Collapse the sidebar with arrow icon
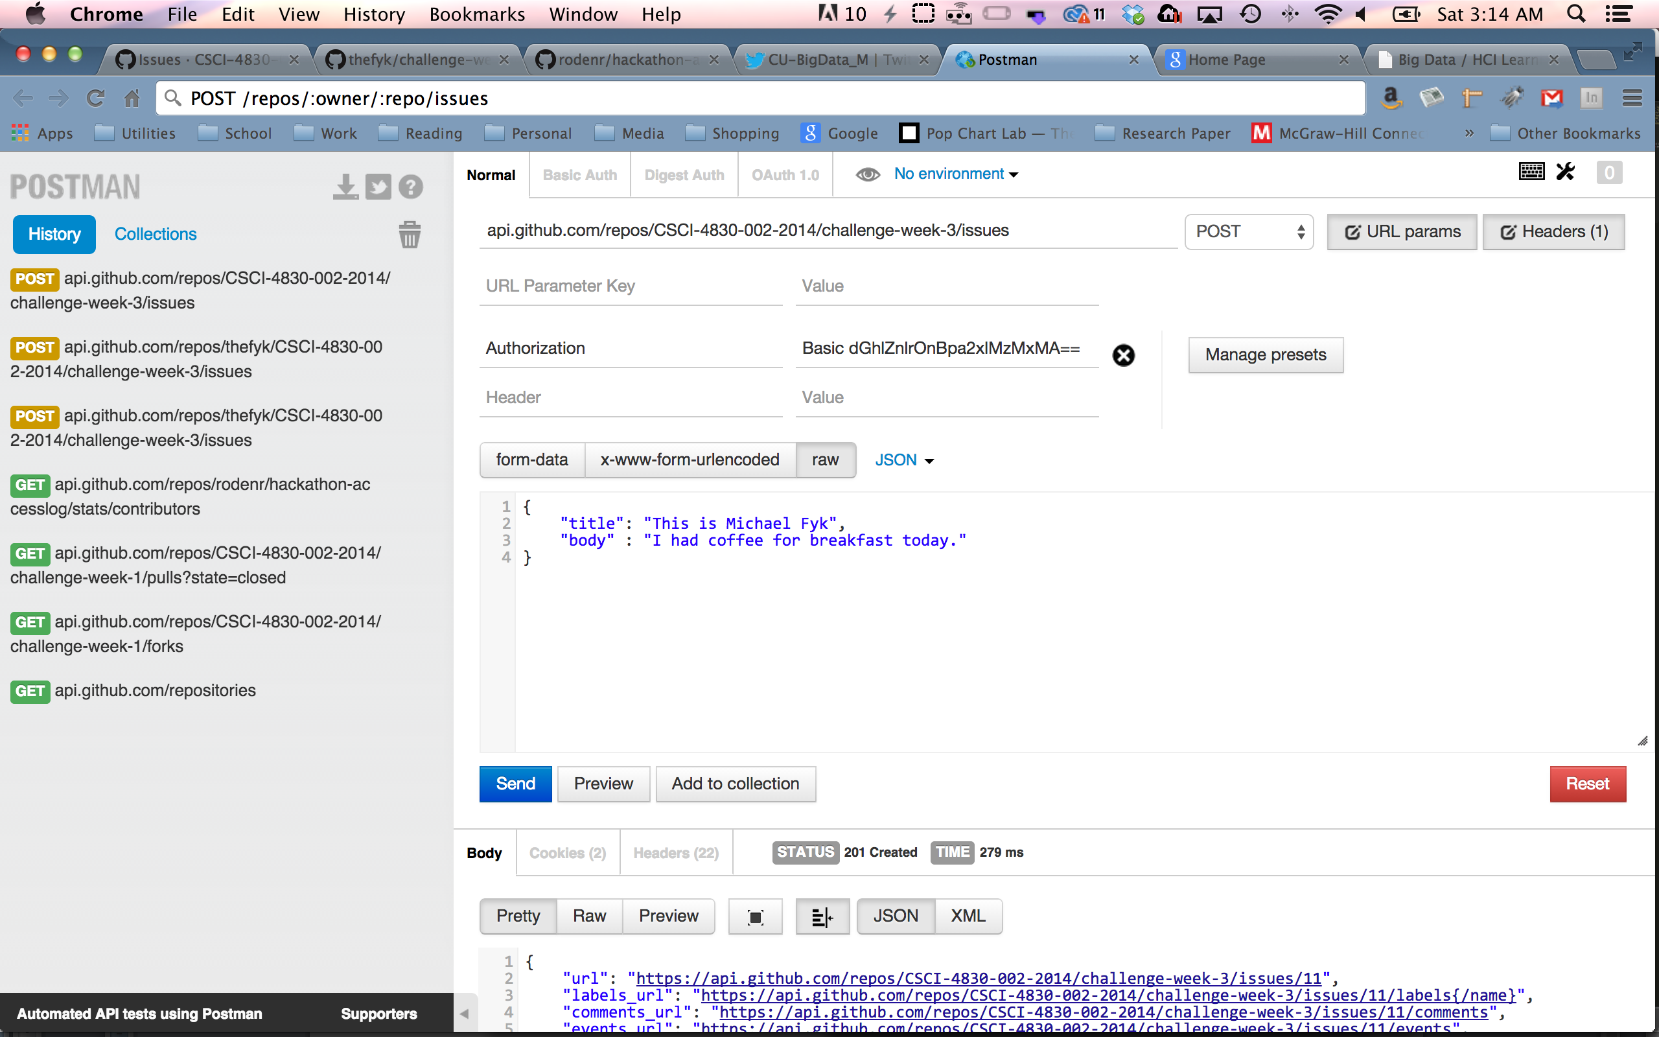This screenshot has width=1659, height=1037. coord(464,1014)
